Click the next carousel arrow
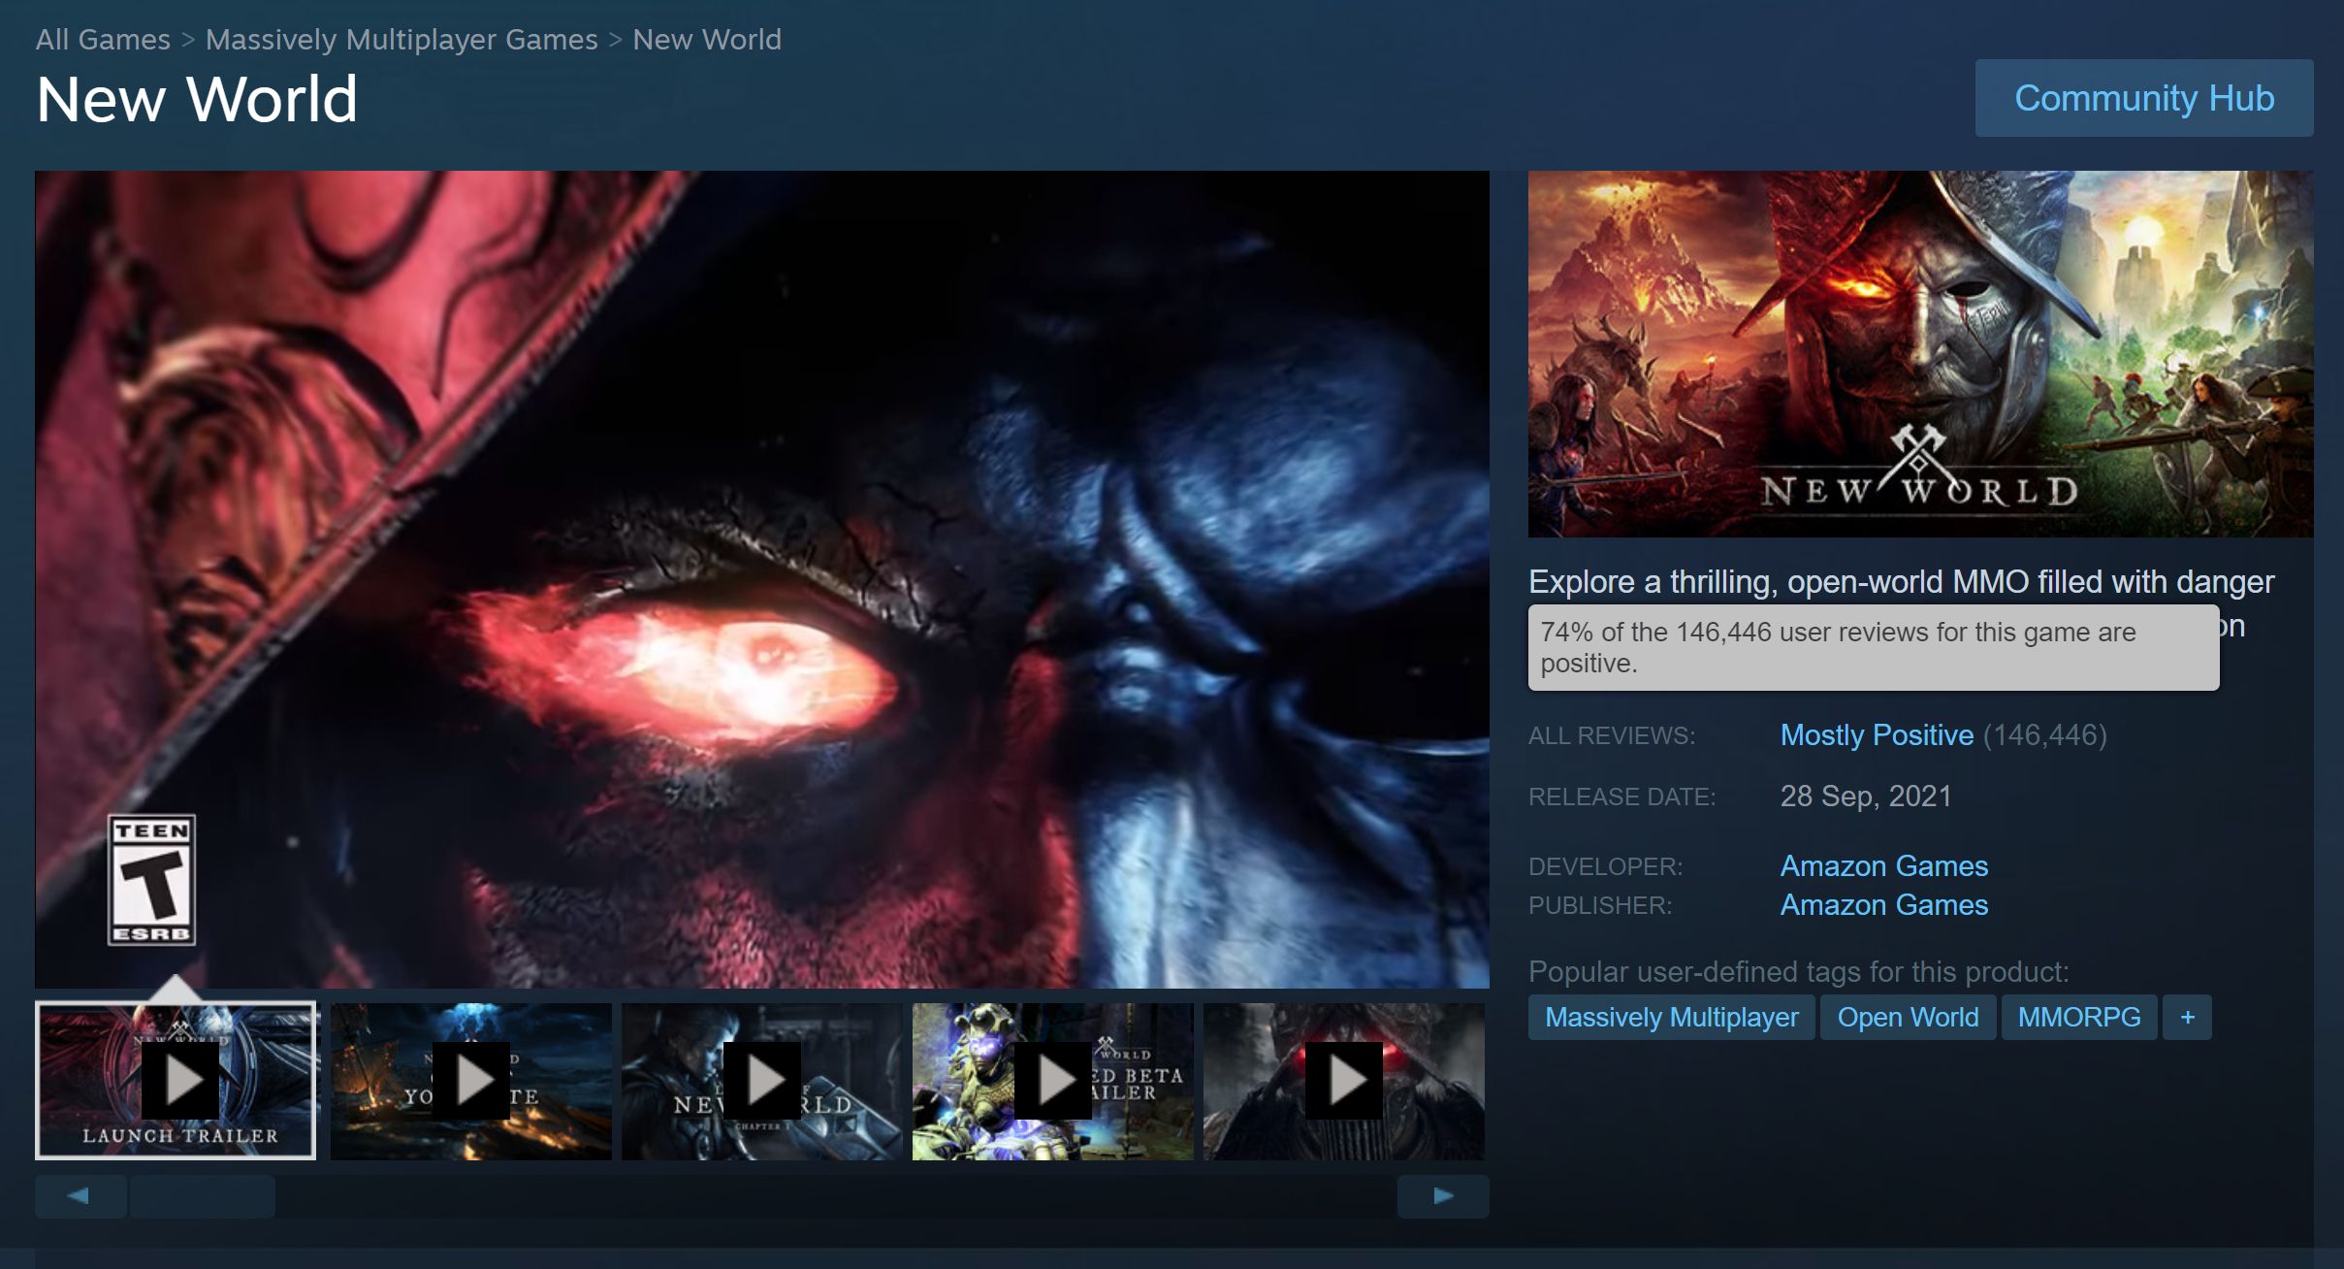This screenshot has height=1269, width=2344. 1442,1195
